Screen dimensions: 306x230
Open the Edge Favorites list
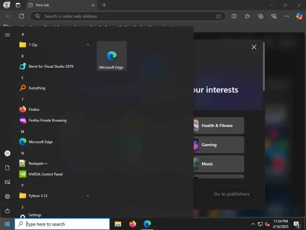point(247,16)
